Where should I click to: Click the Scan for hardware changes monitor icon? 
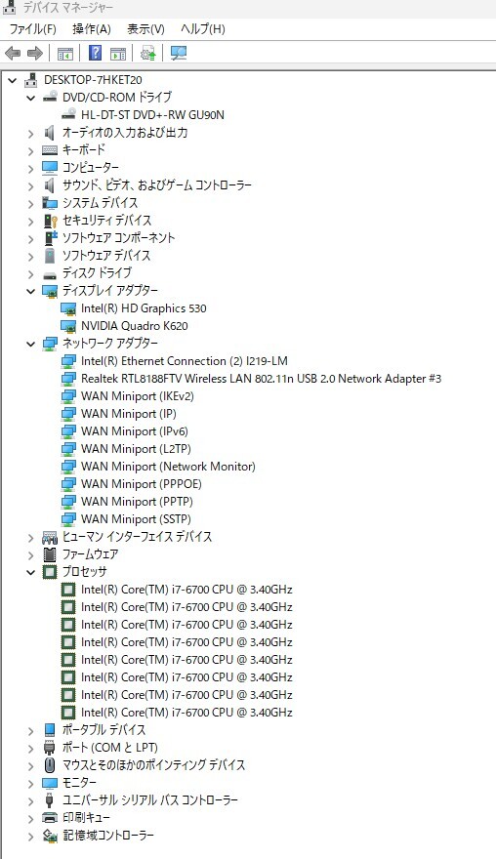coord(179,53)
